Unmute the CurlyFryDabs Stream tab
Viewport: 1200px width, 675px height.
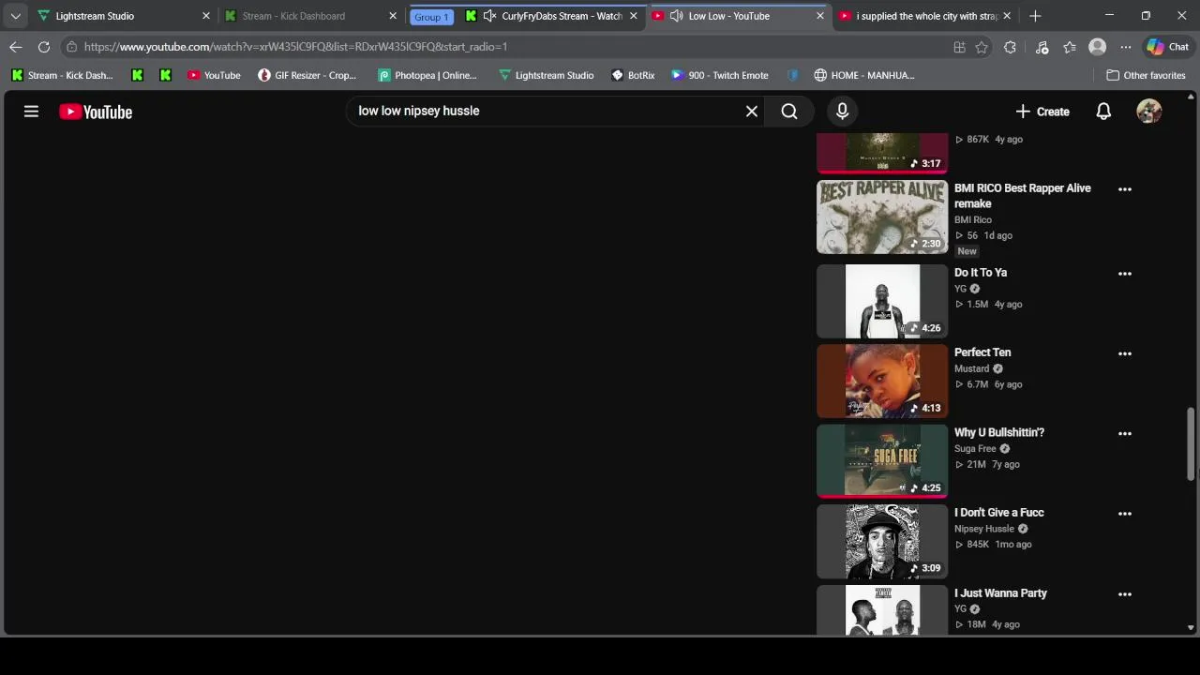[x=489, y=16]
